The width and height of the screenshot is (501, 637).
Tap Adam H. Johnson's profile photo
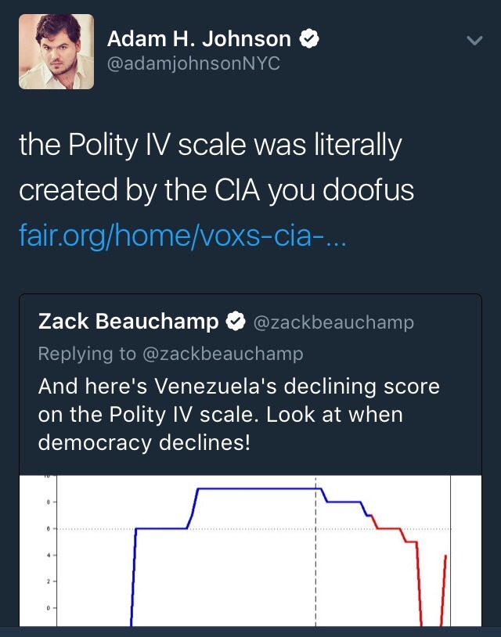pyautogui.click(x=56, y=52)
